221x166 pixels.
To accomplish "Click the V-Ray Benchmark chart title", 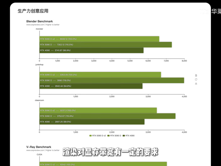I will (x=39, y=147).
